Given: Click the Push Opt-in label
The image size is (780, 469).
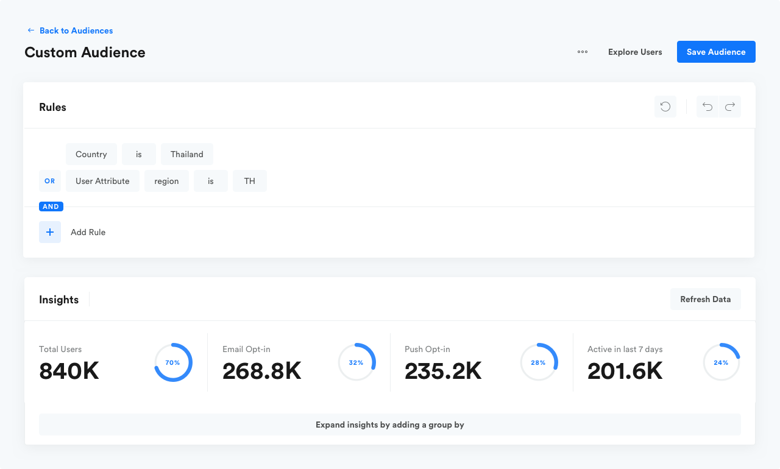Looking at the screenshot, I should 427,349.
